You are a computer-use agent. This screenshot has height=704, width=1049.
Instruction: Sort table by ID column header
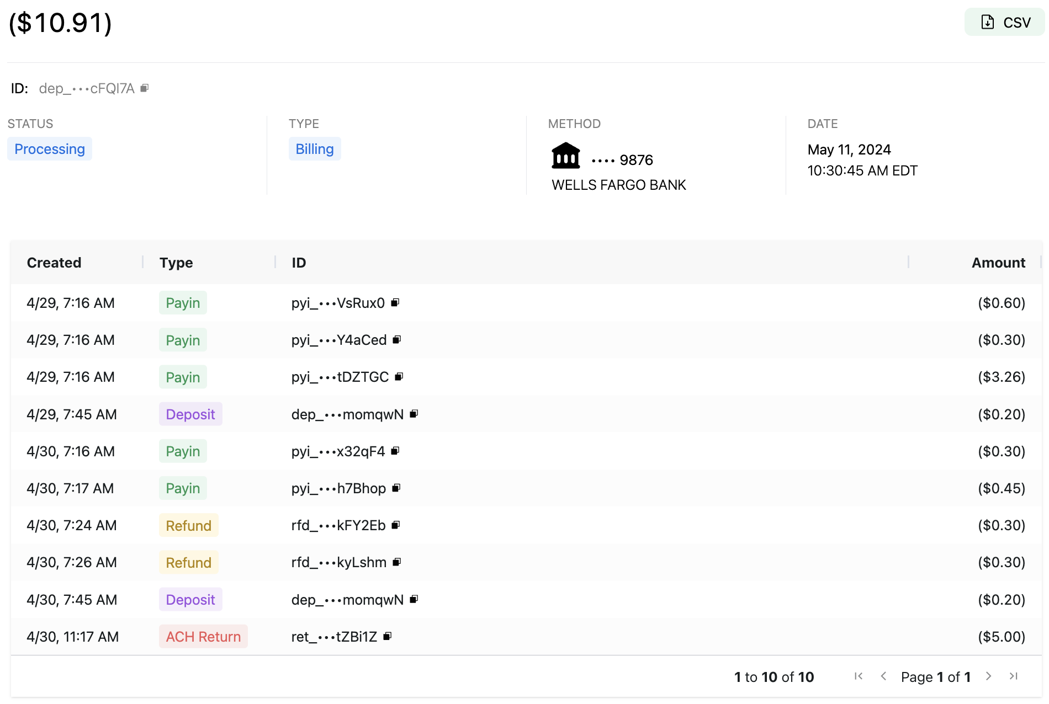299,263
